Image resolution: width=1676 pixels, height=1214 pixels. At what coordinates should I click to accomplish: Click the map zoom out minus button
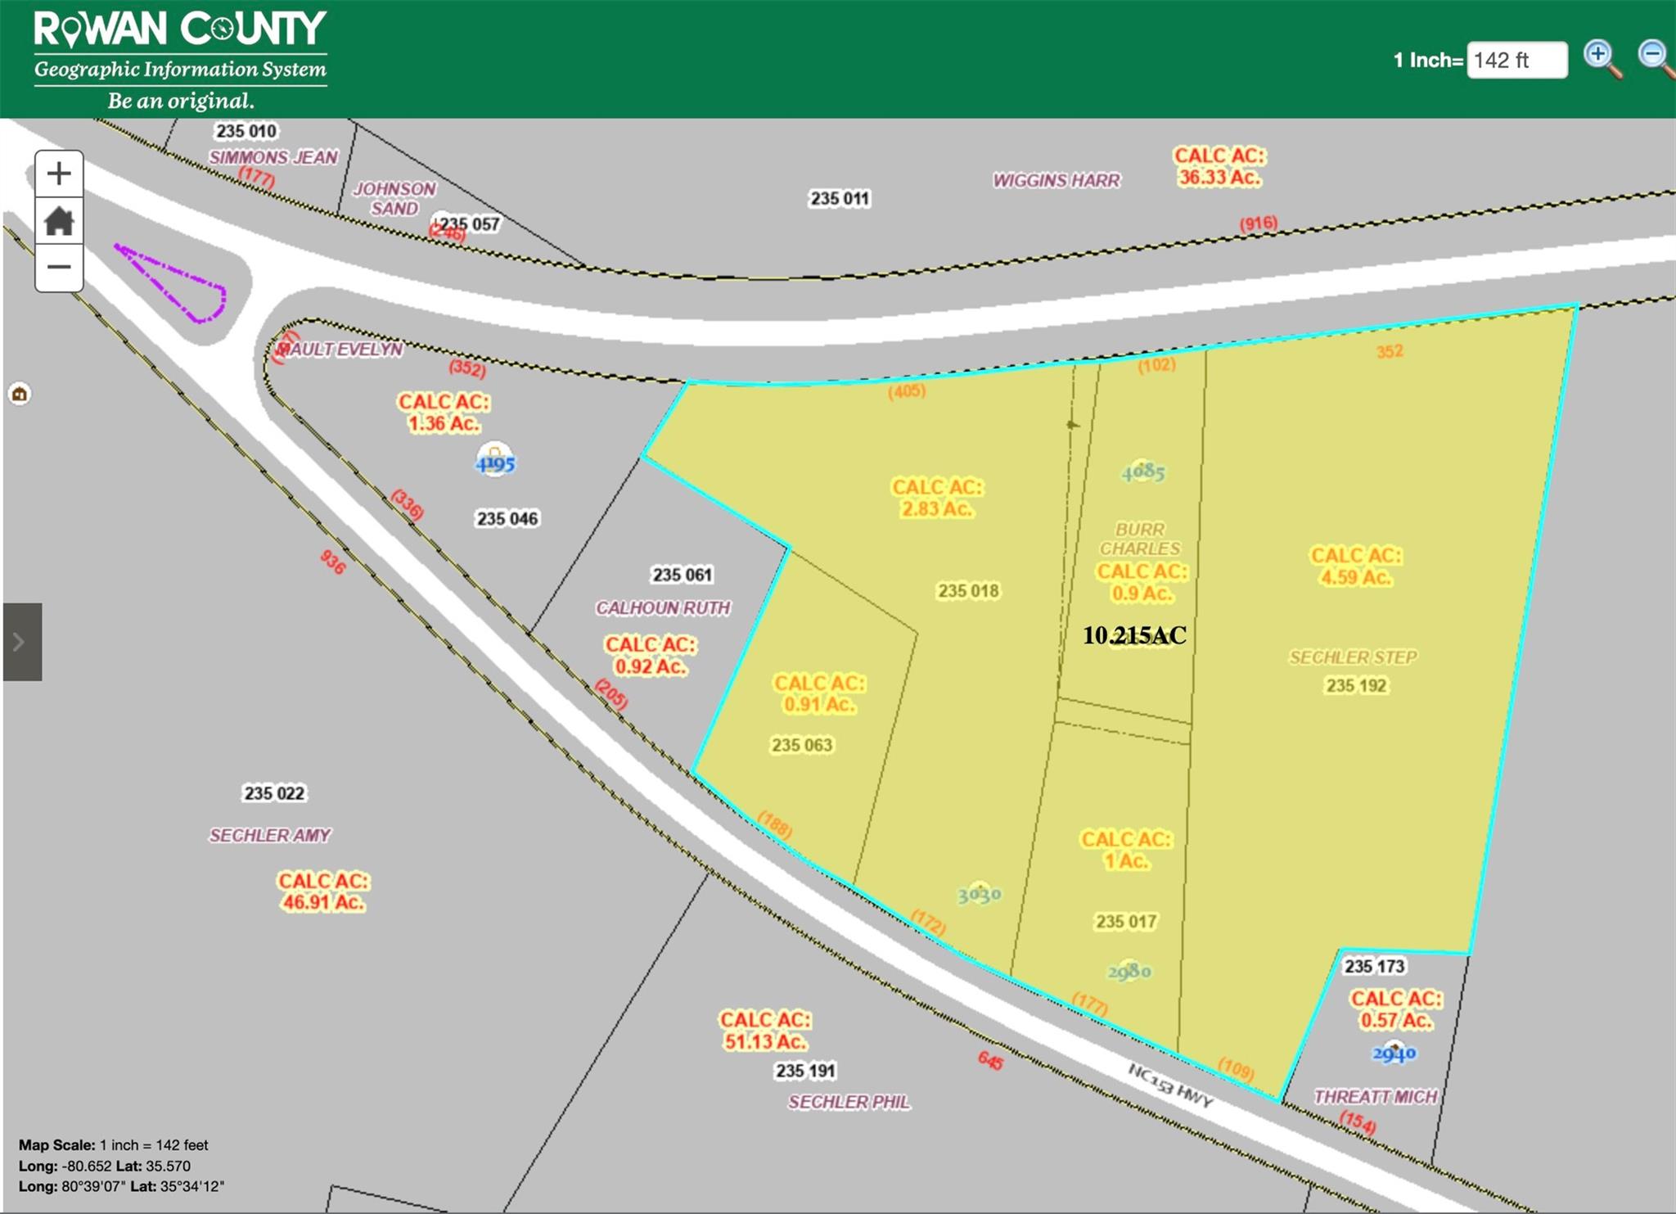pos(58,267)
